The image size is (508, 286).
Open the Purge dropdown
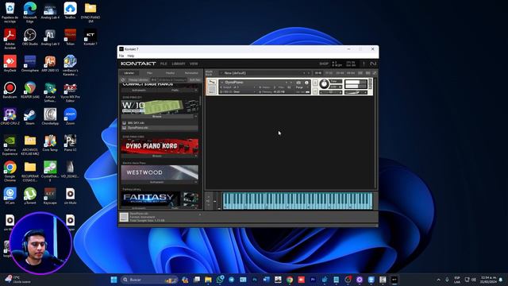tap(301, 87)
